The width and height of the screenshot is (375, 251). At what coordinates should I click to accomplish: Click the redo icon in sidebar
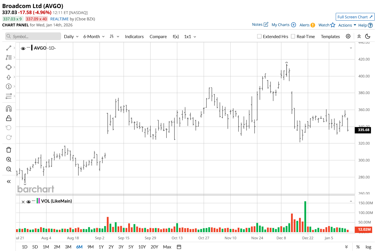click(9, 137)
